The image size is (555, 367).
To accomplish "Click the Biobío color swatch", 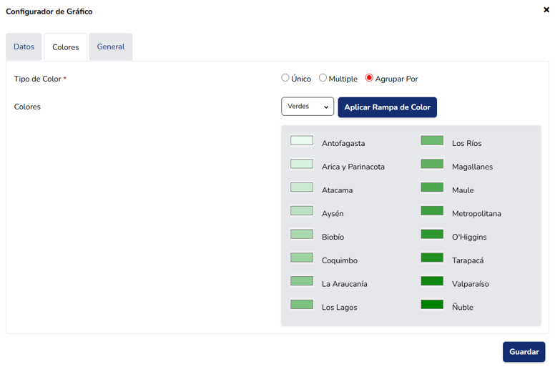I will (x=302, y=235).
